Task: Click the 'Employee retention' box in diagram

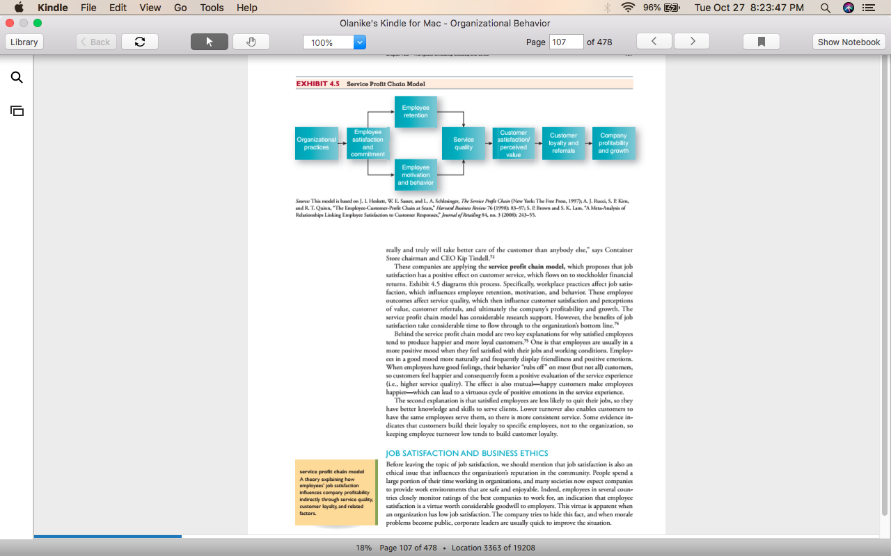Action: [416, 111]
